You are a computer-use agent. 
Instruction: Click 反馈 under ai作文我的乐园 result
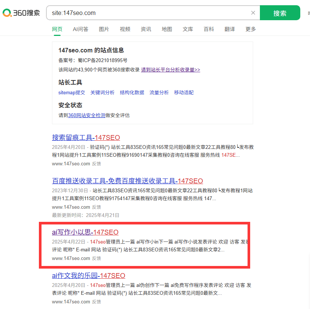tap(96, 302)
